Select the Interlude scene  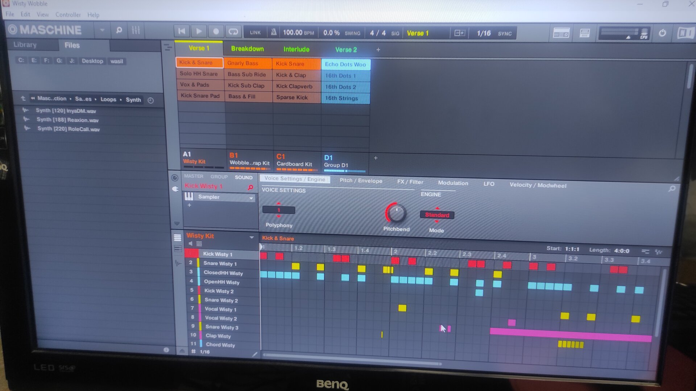(x=296, y=49)
